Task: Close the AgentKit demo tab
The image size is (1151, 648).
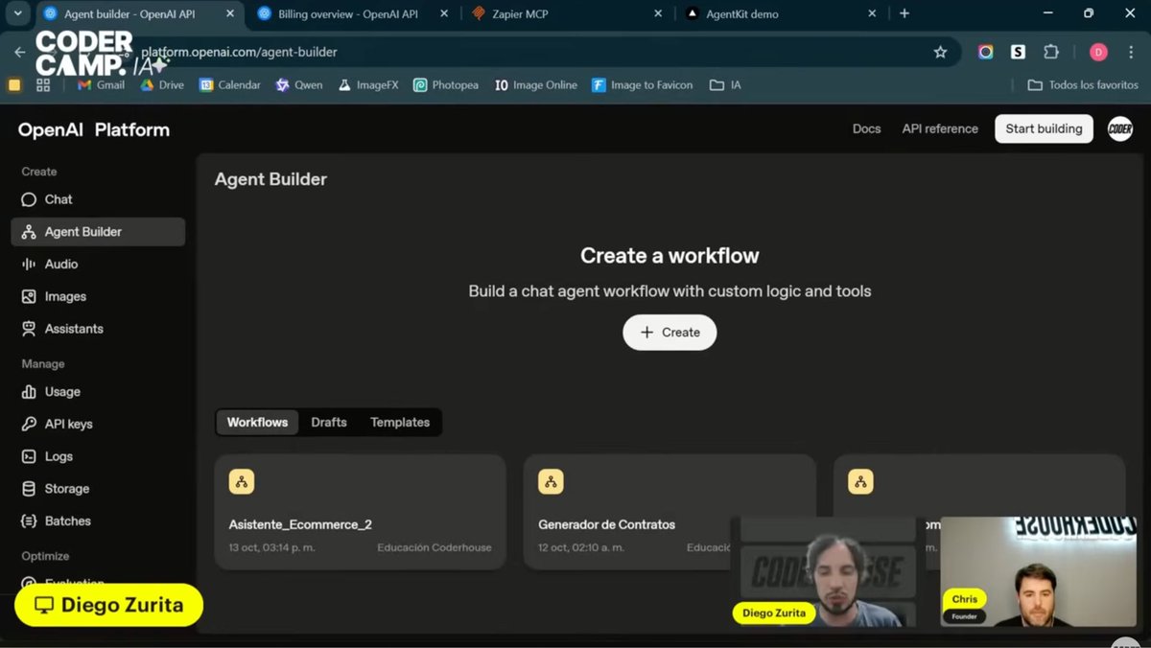Action: (x=871, y=14)
